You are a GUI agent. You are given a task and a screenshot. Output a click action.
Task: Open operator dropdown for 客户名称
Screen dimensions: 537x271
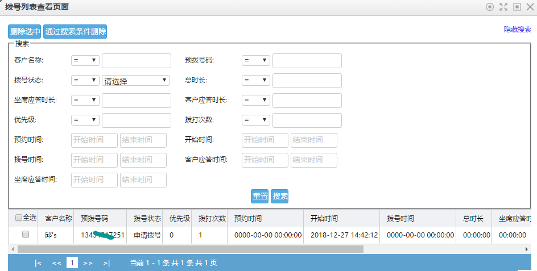click(x=85, y=60)
